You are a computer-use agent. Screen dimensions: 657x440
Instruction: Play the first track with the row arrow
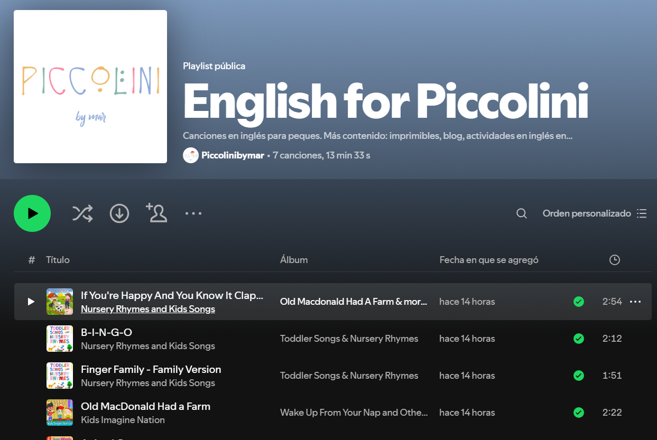coord(31,302)
